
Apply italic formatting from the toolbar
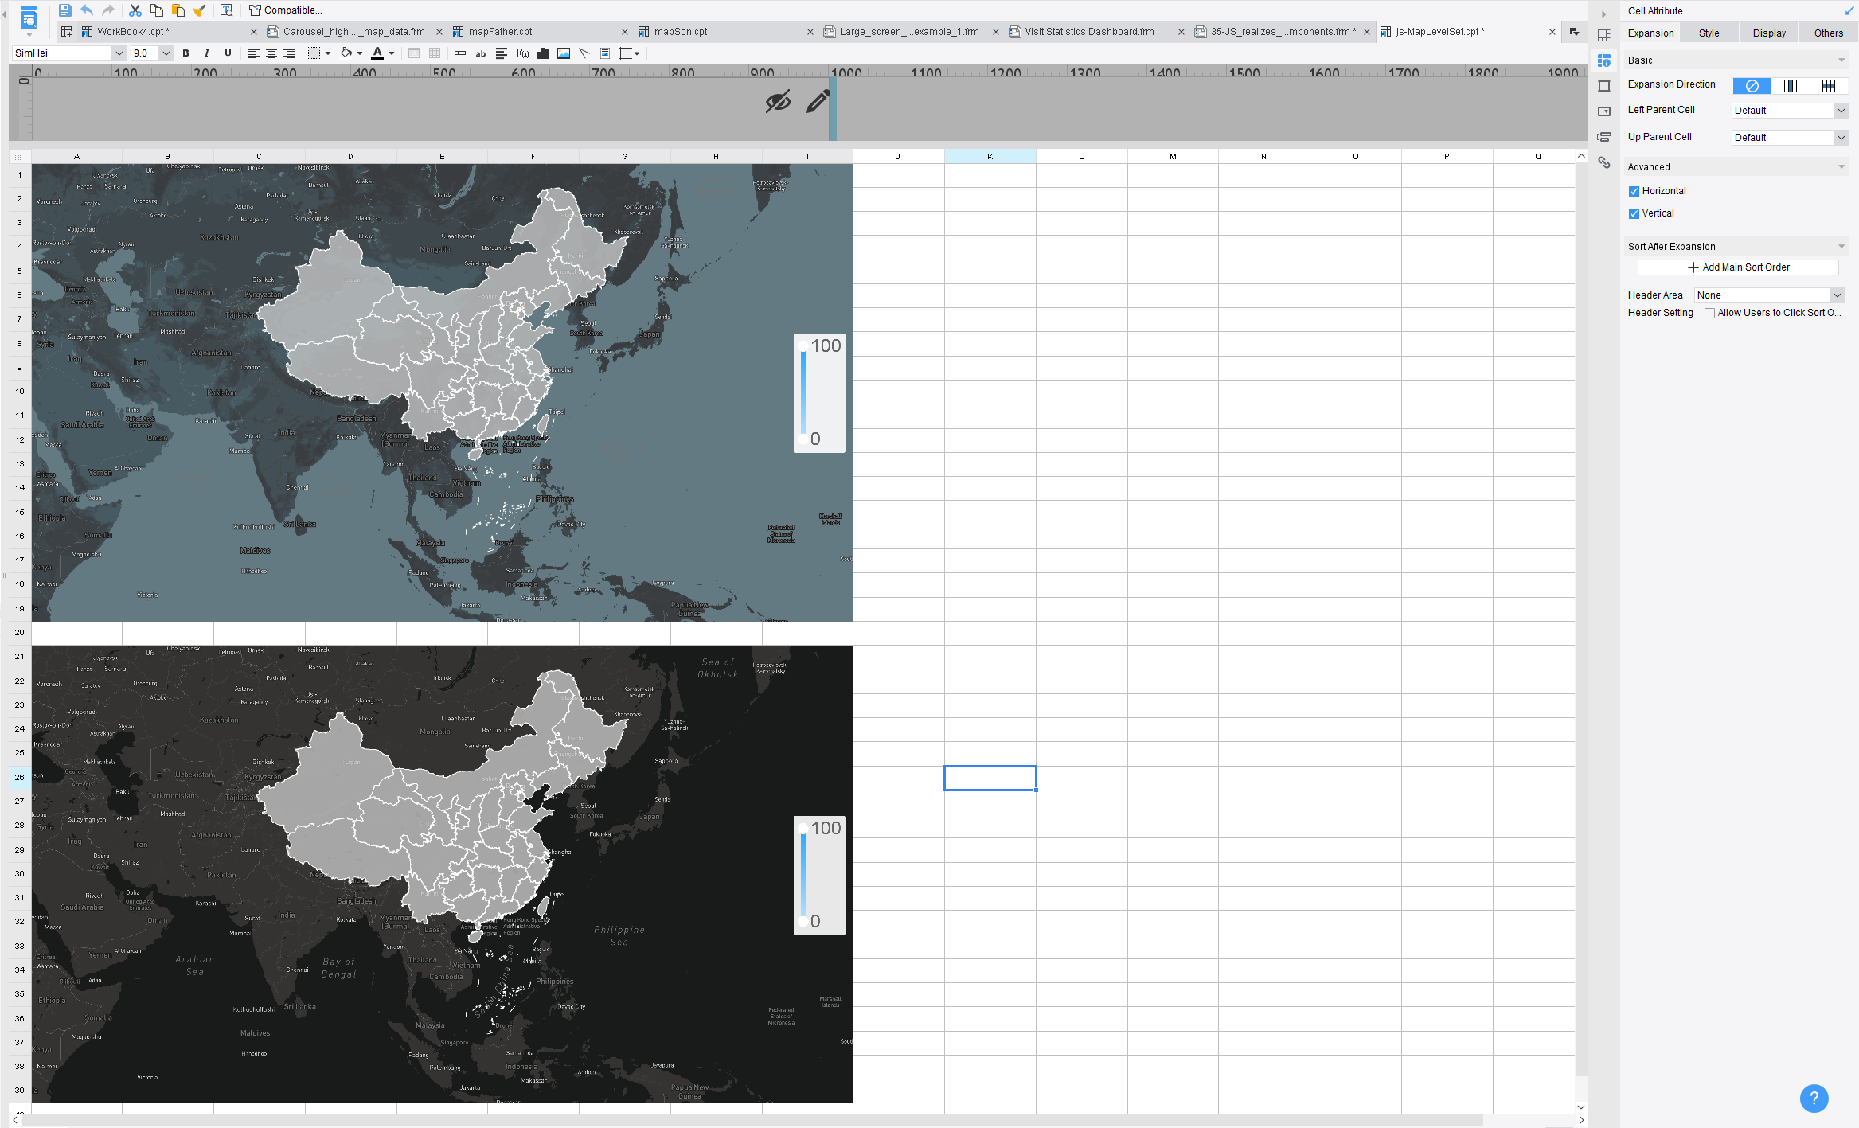(x=206, y=53)
